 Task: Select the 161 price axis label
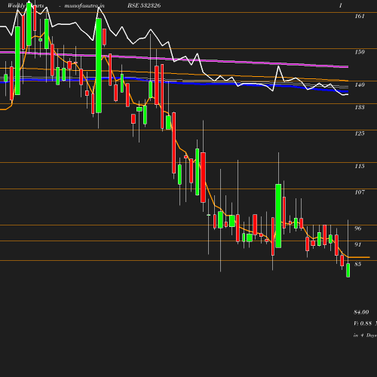[x=360, y=17]
